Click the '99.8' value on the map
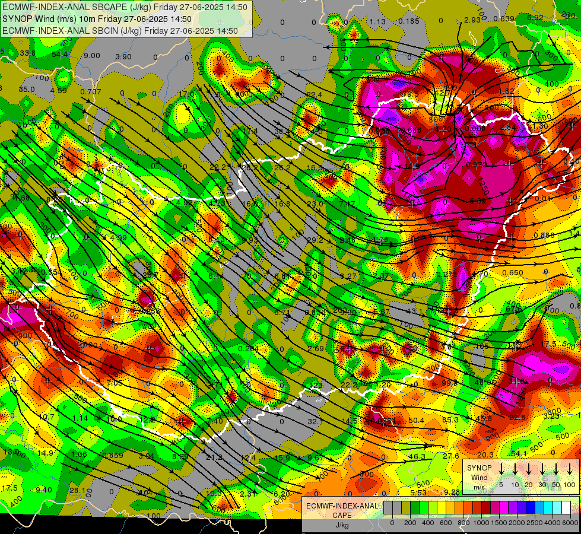 coord(449,383)
